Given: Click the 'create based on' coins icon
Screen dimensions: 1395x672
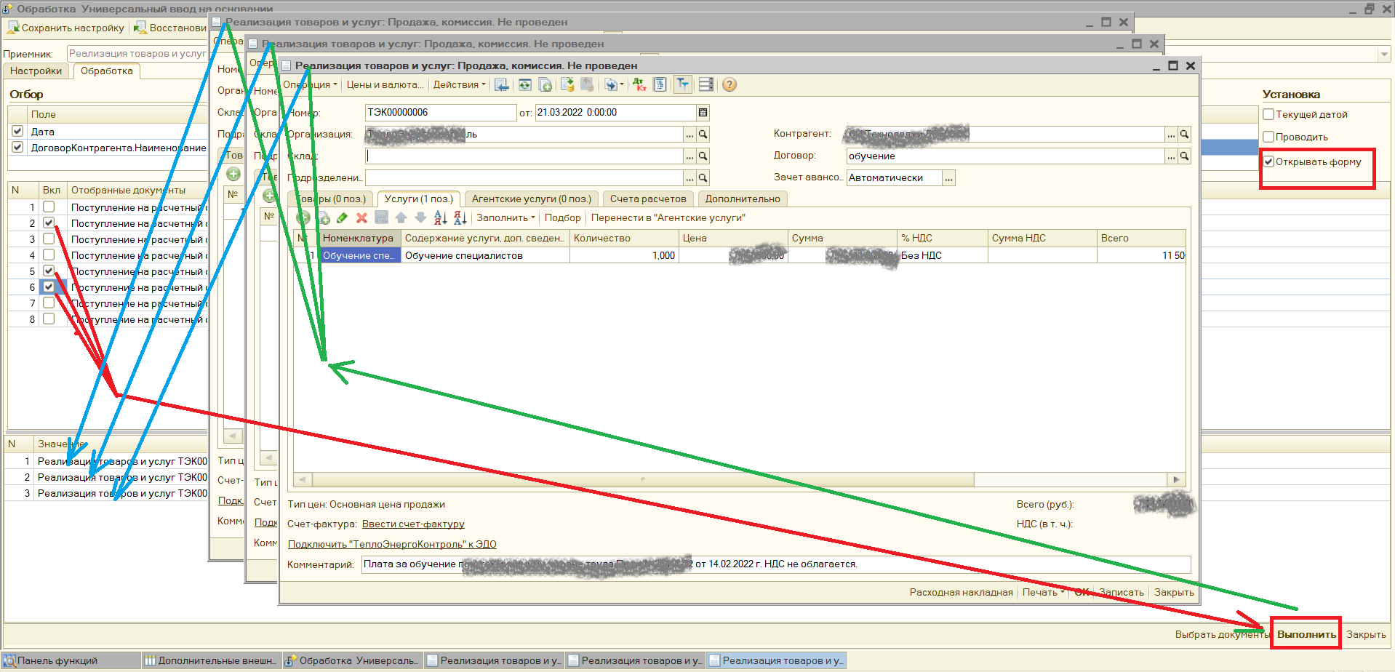Looking at the screenshot, I should [x=567, y=85].
